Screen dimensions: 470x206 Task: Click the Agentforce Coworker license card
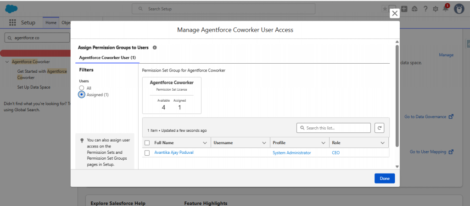(x=172, y=95)
